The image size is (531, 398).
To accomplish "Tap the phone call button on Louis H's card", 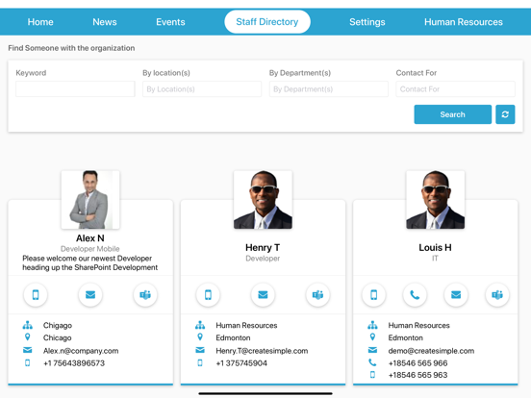I will click(415, 295).
